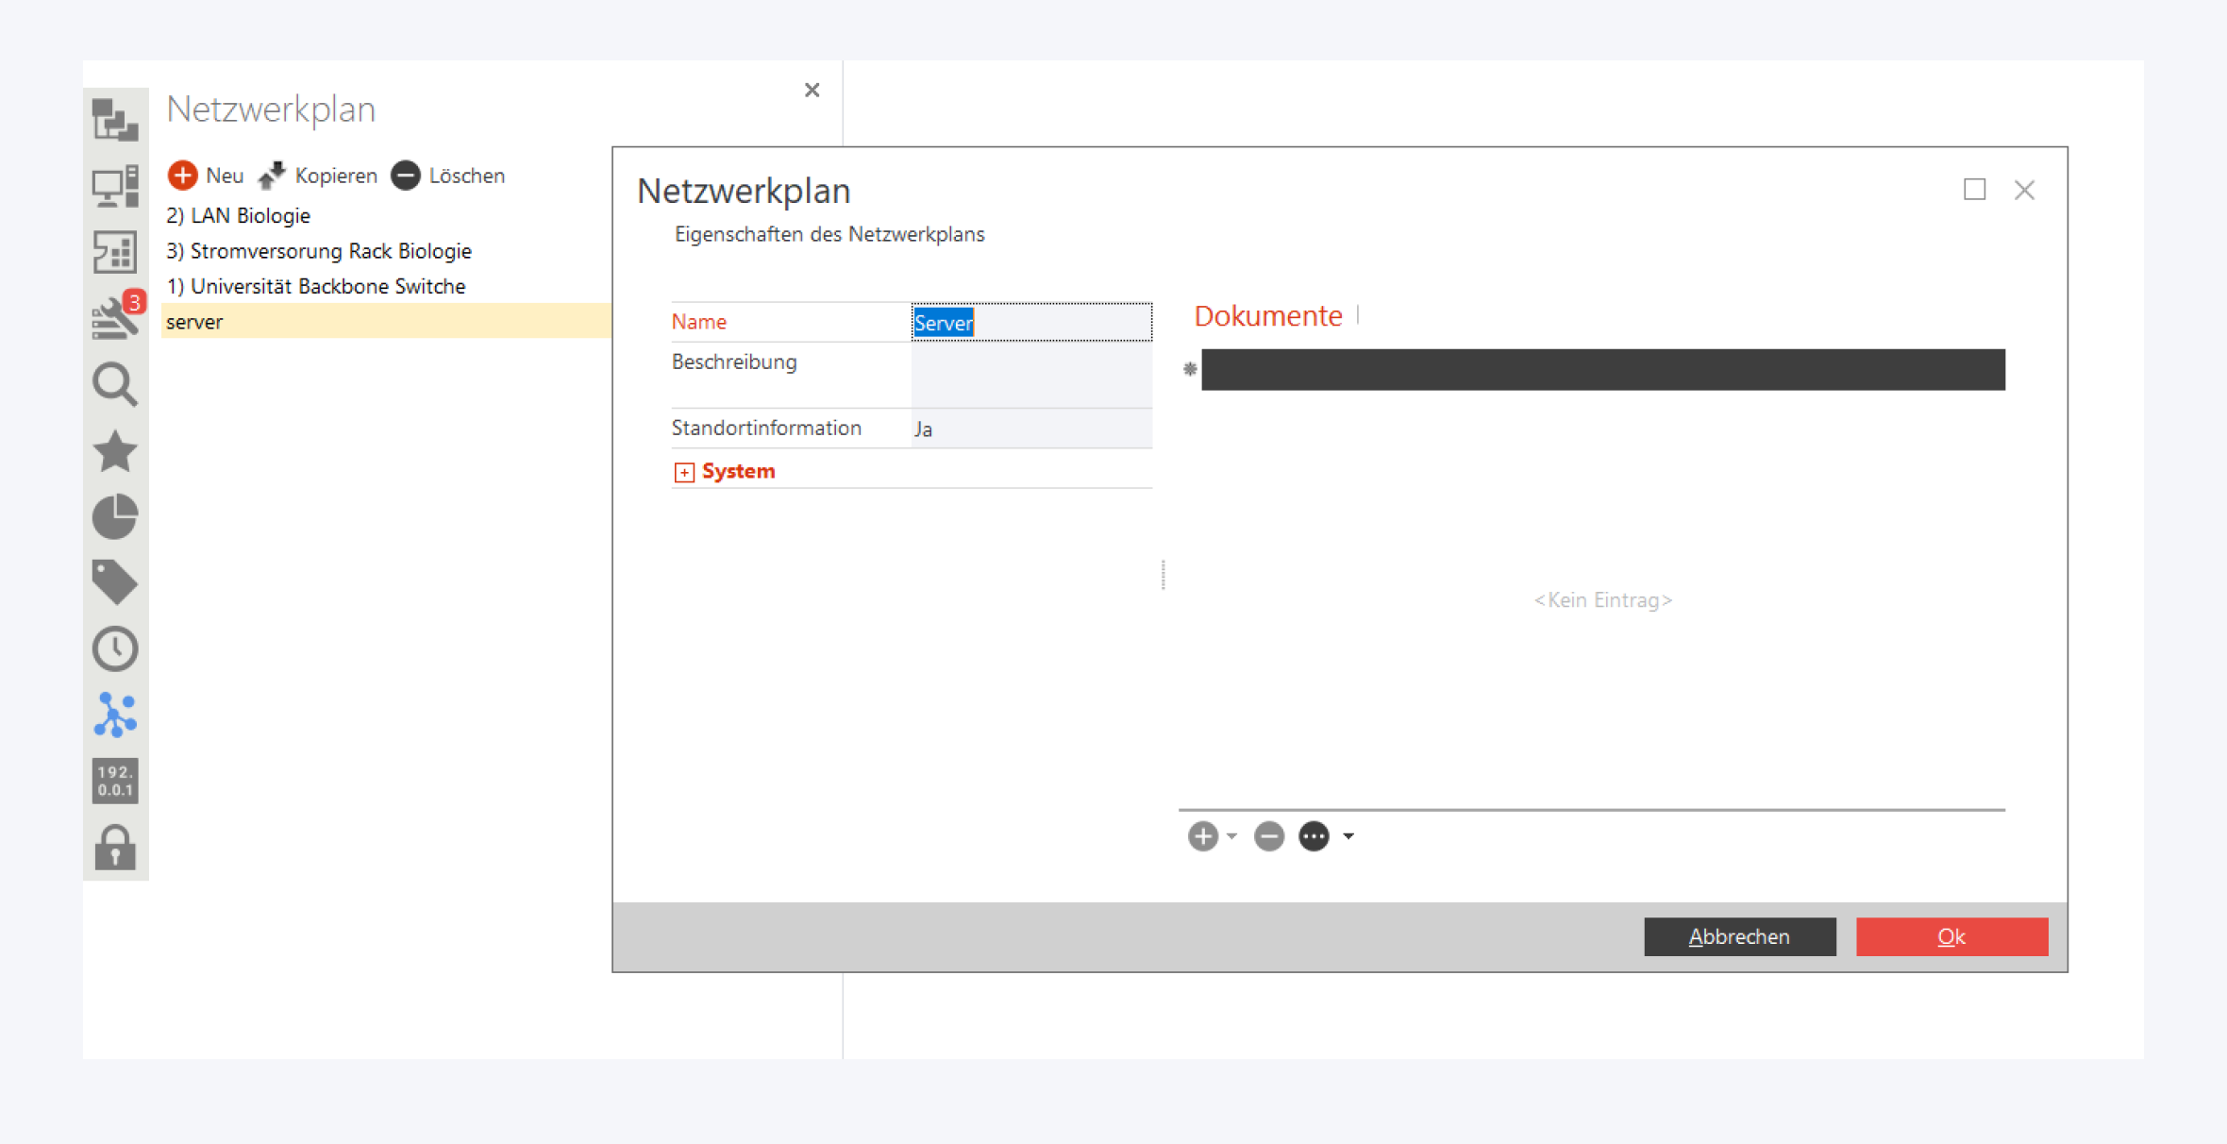
Task: Open tools icon with badge 3
Action: pyautogui.click(x=115, y=318)
